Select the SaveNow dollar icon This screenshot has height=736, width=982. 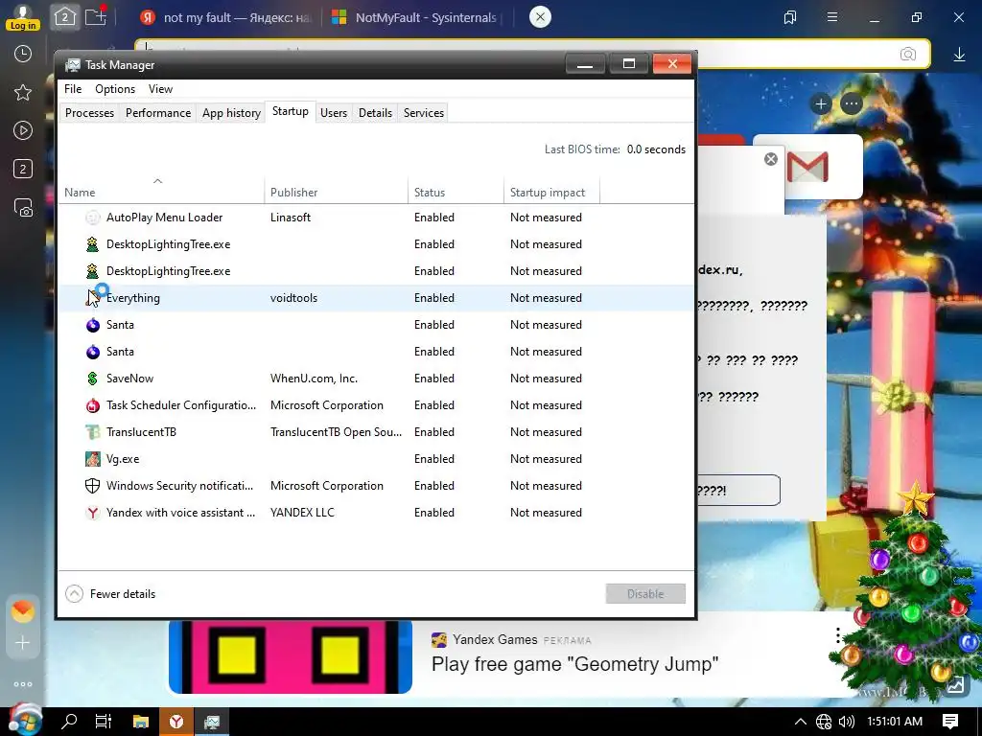93,379
